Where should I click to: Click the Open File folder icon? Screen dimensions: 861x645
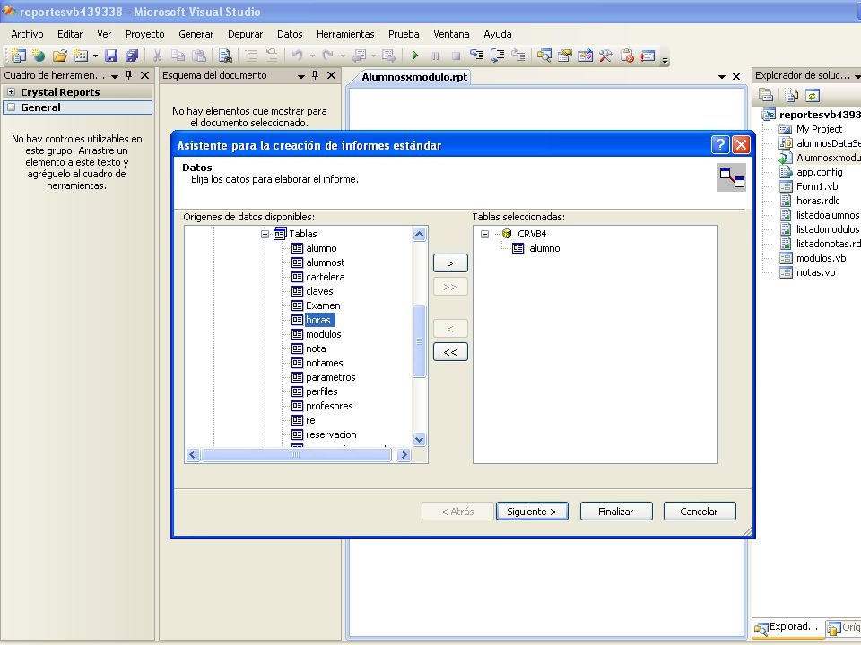point(60,56)
